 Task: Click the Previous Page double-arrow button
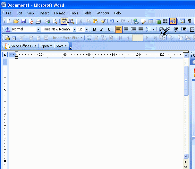186,162
